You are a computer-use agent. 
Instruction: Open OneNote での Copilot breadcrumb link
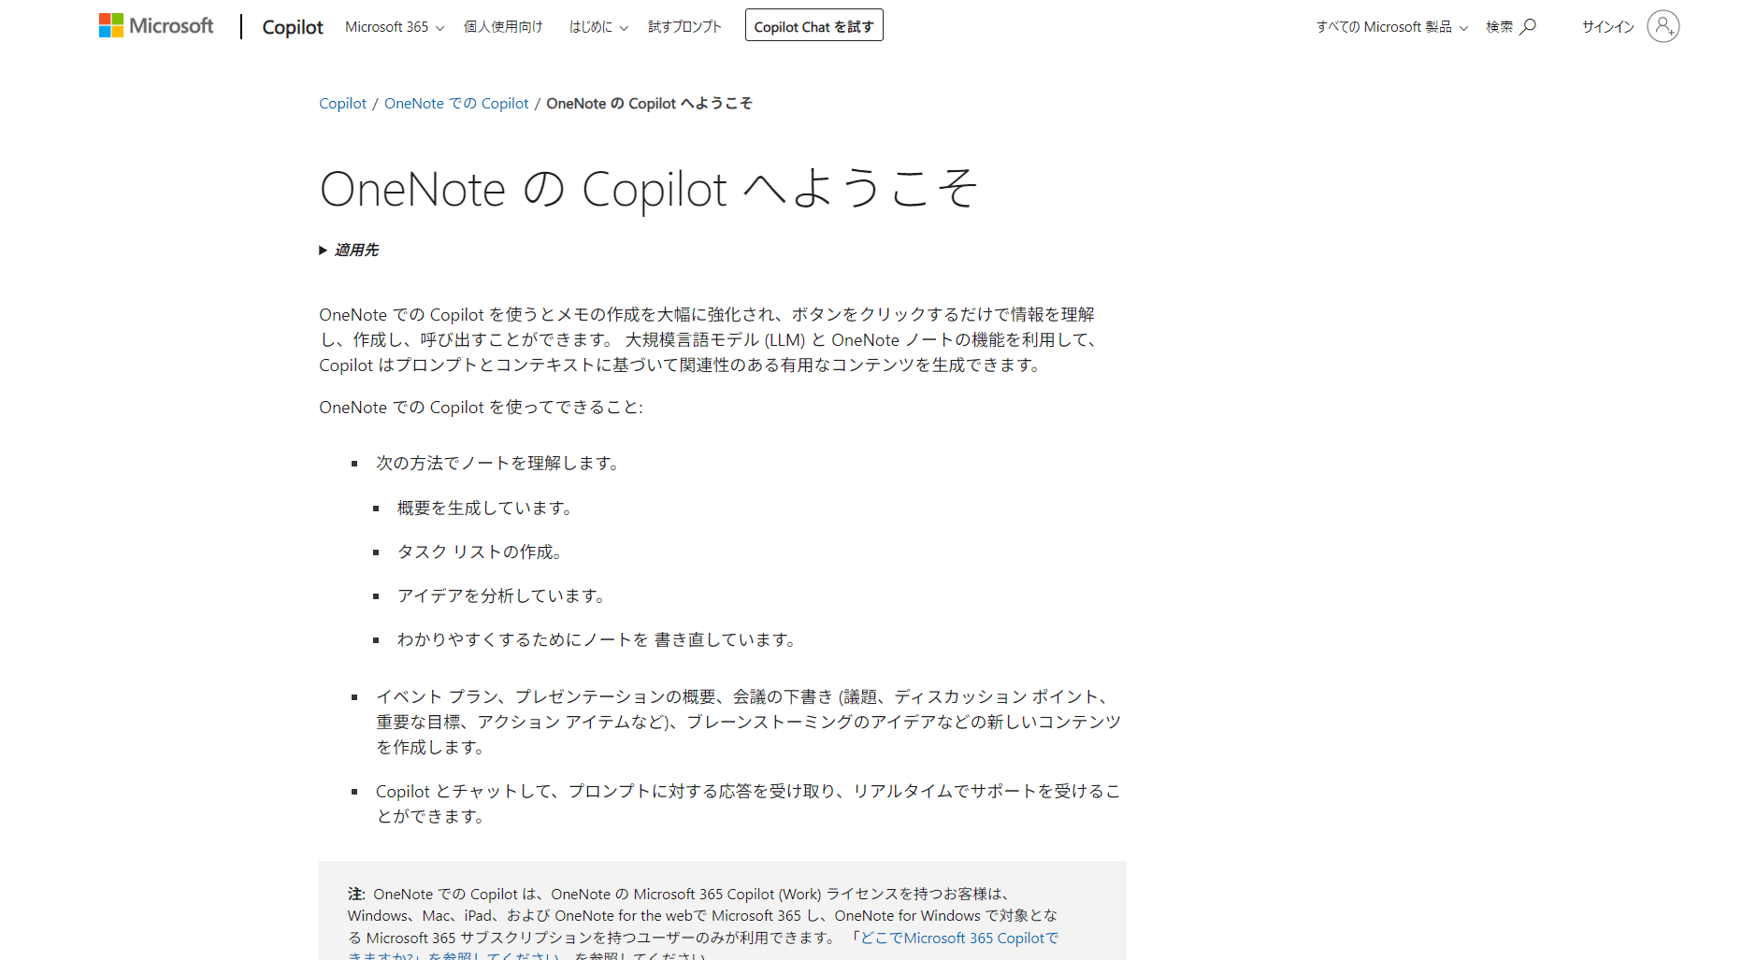pos(456,104)
